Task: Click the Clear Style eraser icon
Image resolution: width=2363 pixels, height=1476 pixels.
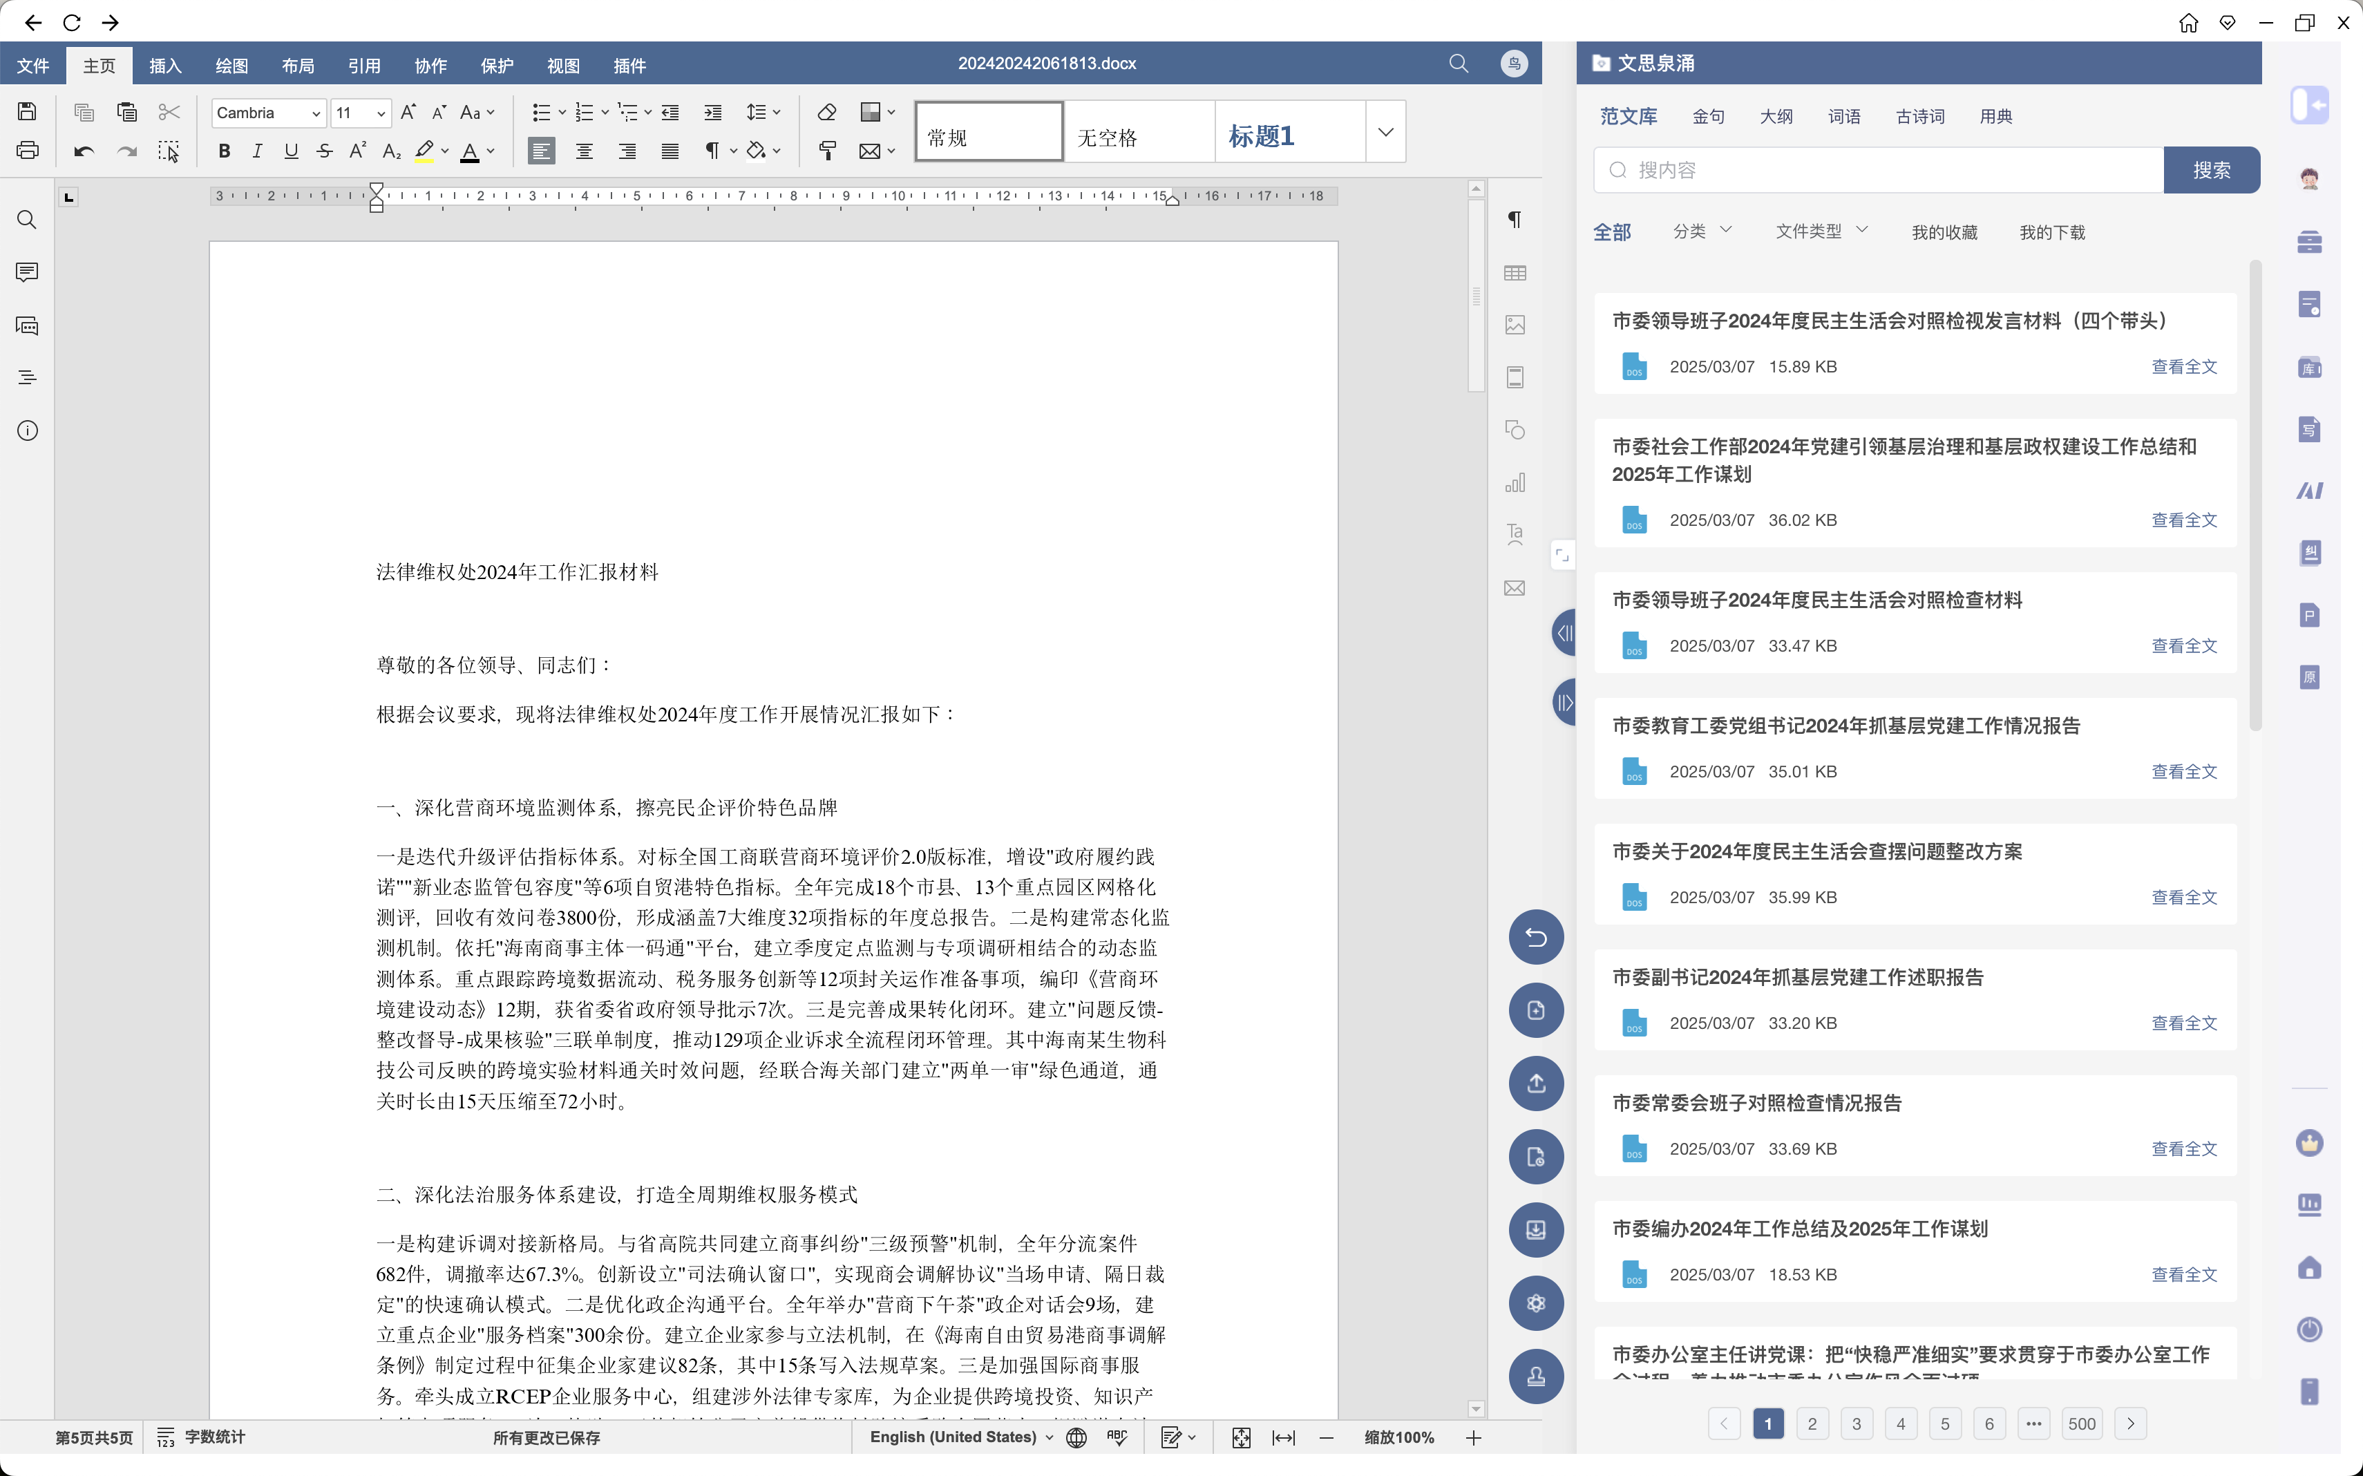Action: pyautogui.click(x=827, y=112)
